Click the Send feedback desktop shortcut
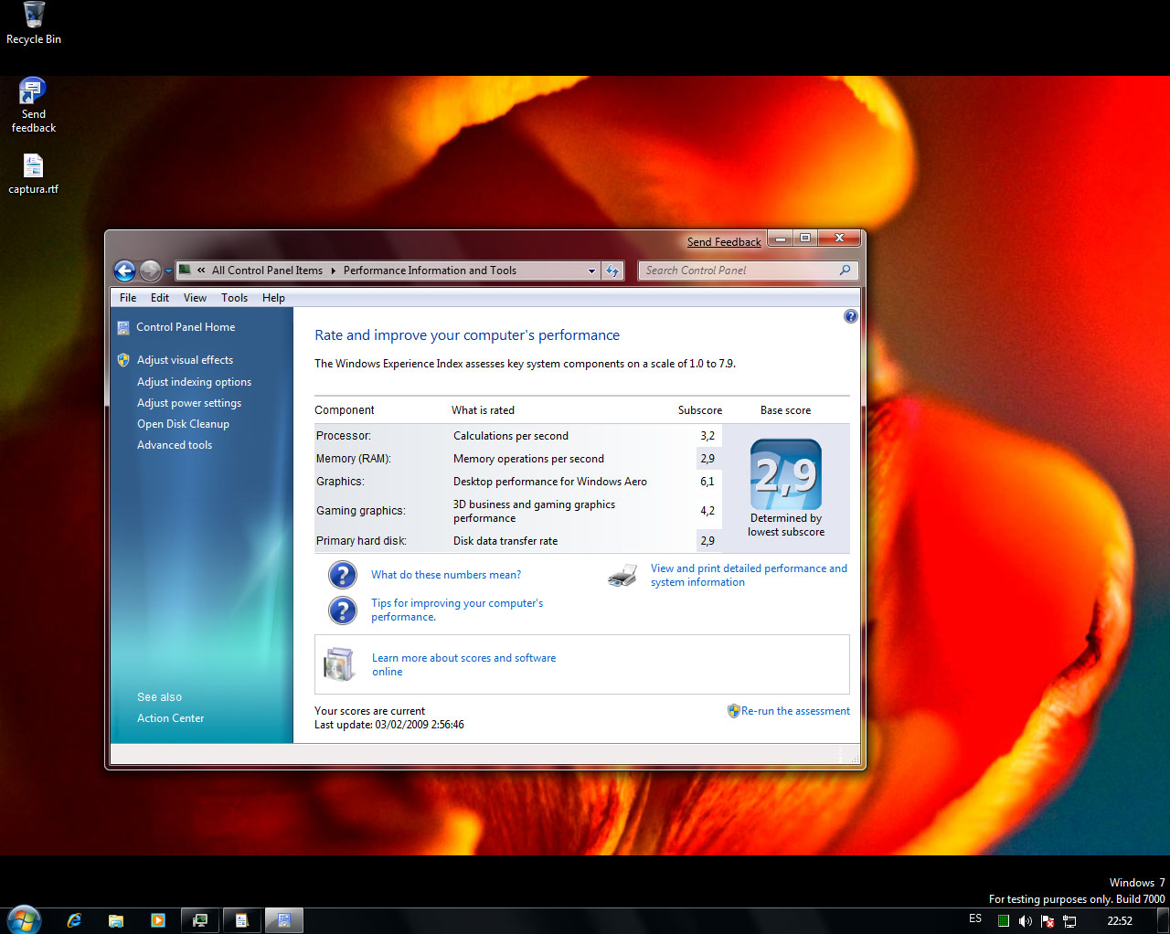 tap(34, 106)
